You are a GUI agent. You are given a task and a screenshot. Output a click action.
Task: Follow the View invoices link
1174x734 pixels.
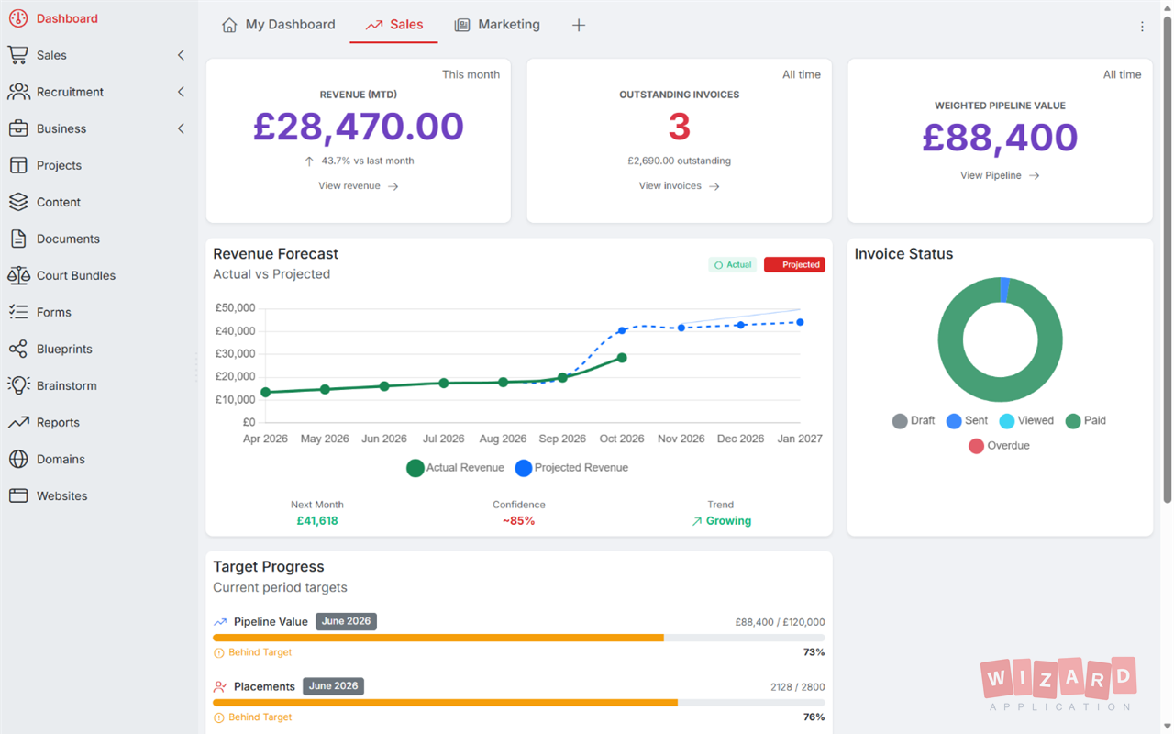[680, 186]
